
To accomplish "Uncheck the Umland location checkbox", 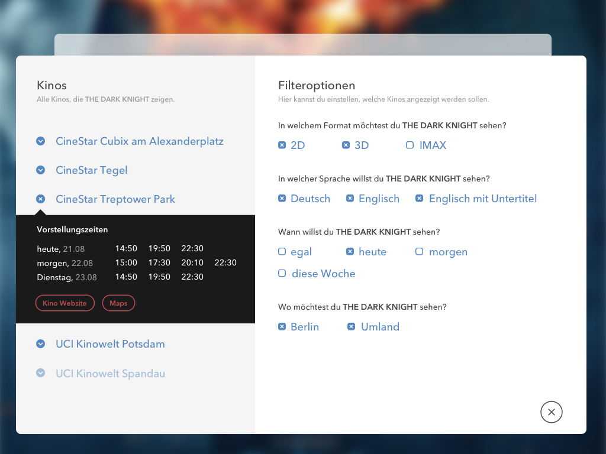I will pyautogui.click(x=352, y=326).
